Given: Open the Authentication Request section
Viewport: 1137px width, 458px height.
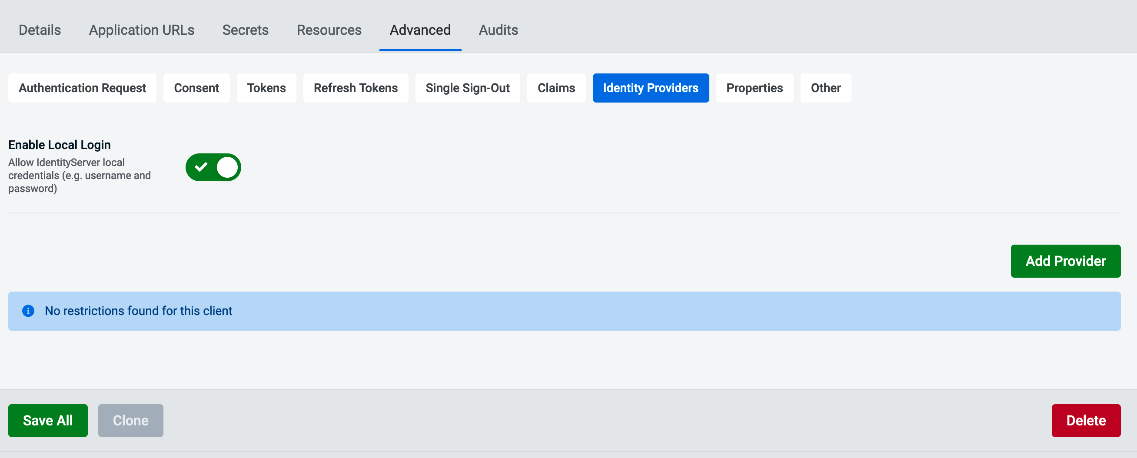Looking at the screenshot, I should pyautogui.click(x=82, y=88).
